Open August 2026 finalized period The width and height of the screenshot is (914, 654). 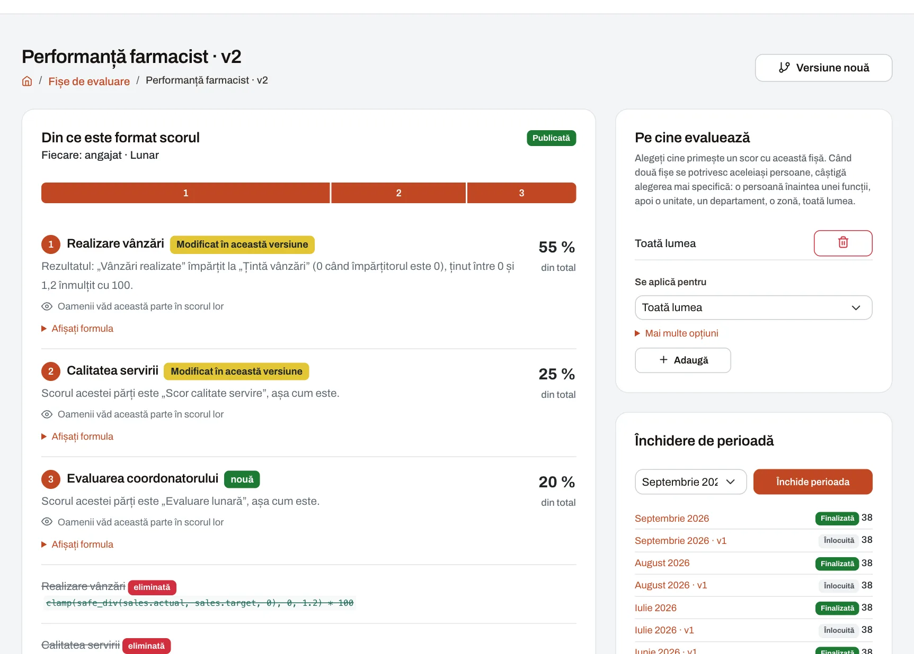pyautogui.click(x=662, y=563)
